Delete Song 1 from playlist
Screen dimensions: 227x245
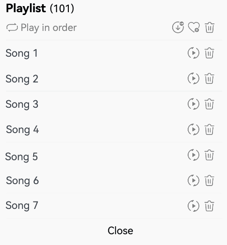(209, 53)
